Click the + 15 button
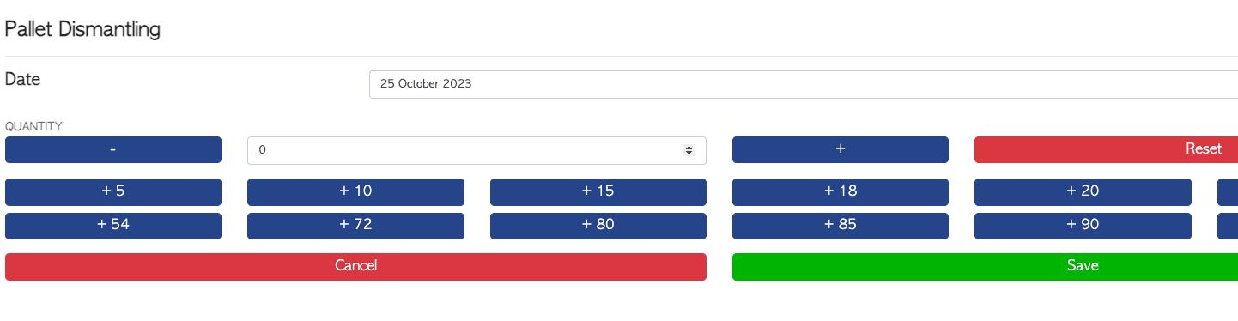 pos(598,191)
